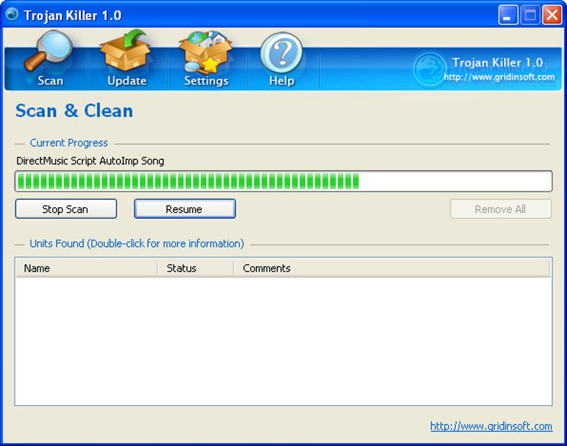Screen dimensions: 567x446
Task: Open the gridinsoft.com URL in the banner
Action: [499, 77]
